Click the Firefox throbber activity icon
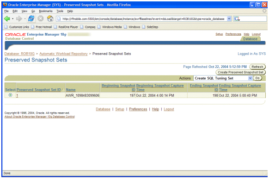The width and height of the screenshot is (269, 178). (264, 11)
